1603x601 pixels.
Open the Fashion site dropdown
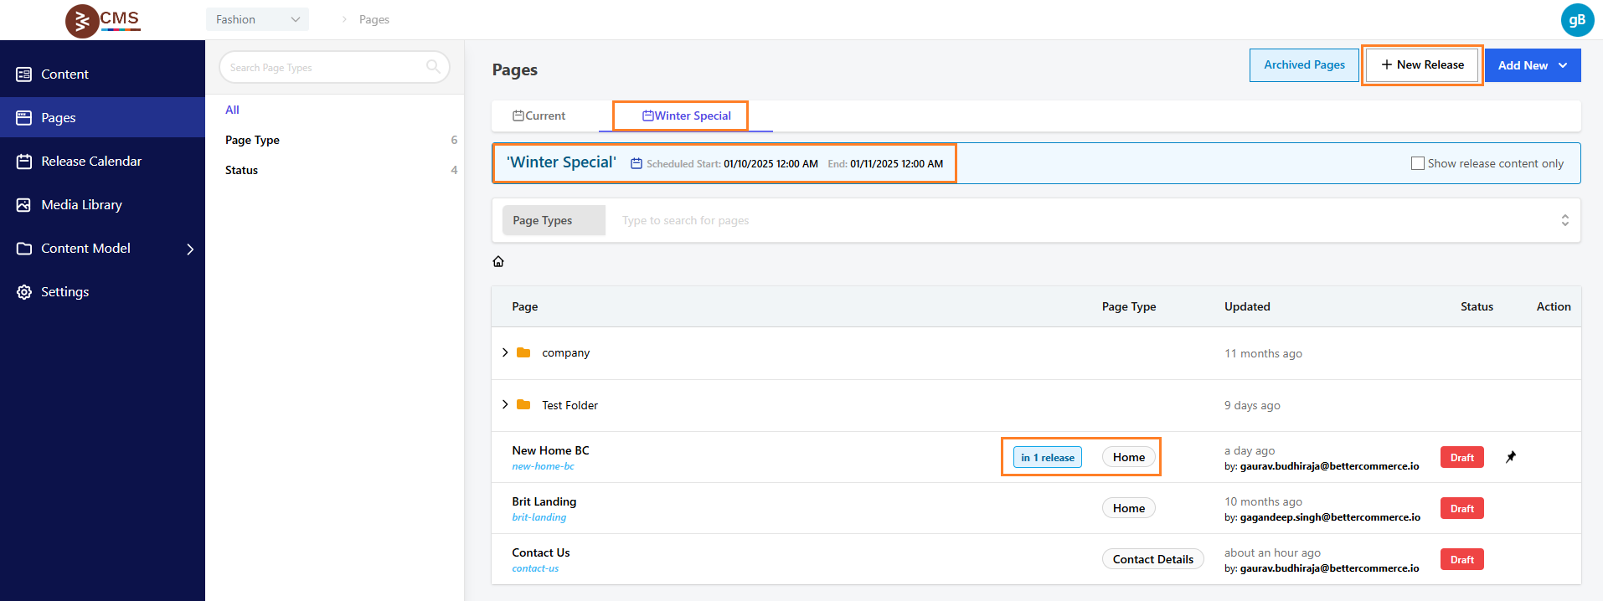(x=257, y=19)
